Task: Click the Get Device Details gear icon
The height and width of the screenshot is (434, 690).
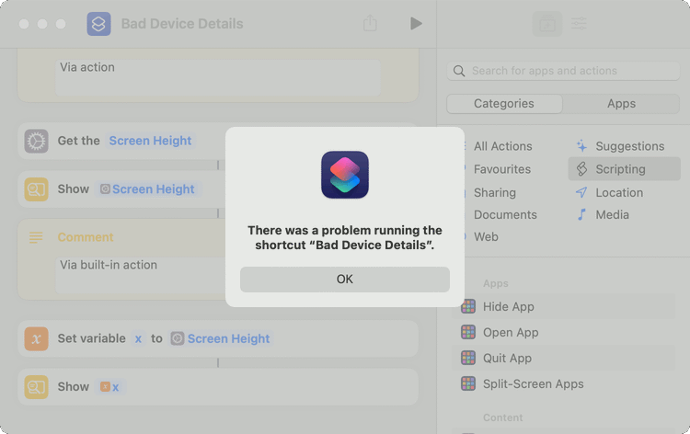Action: [36, 142]
